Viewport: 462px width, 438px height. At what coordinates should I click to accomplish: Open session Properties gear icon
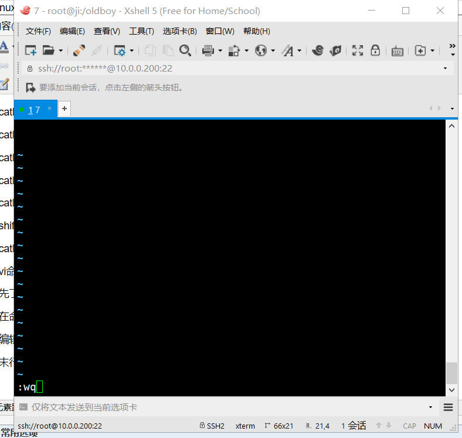pos(120,50)
